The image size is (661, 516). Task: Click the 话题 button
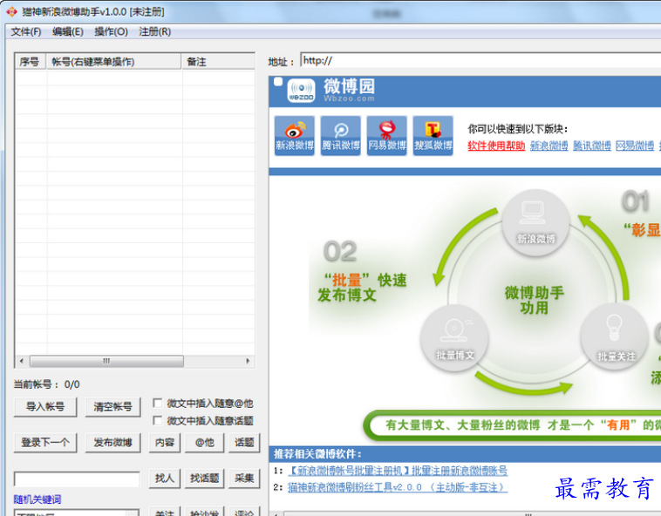(x=244, y=443)
